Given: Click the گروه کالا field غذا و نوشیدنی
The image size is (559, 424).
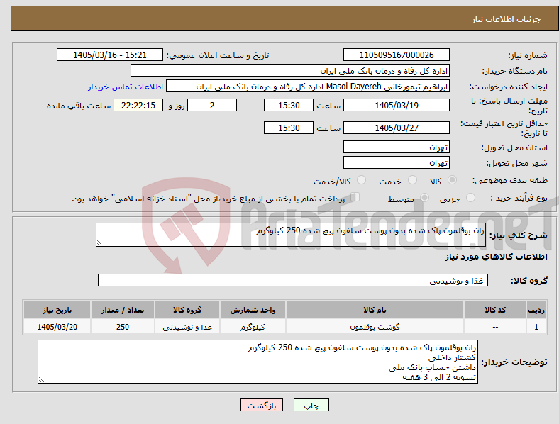Looking at the screenshot, I should 293,280.
